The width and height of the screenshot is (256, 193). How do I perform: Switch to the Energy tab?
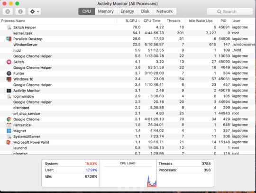(127, 11)
